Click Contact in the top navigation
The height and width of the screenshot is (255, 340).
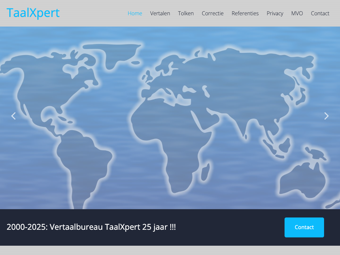point(320,13)
